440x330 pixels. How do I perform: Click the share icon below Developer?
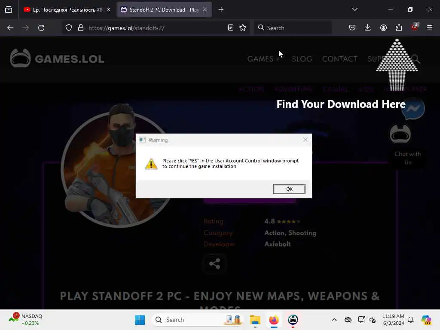point(215,264)
